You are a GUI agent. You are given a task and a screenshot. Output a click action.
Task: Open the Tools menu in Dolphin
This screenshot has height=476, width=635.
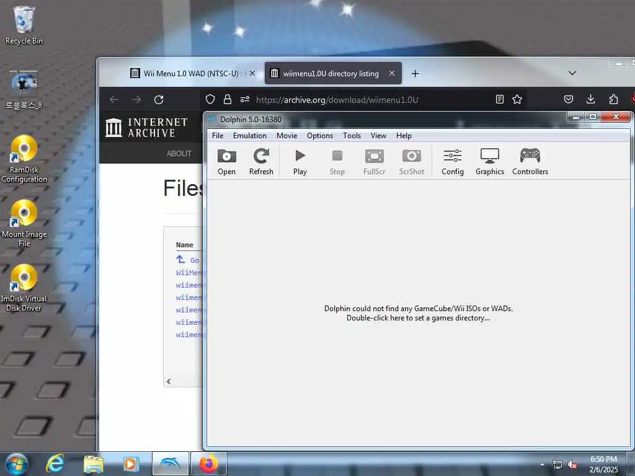(x=352, y=136)
